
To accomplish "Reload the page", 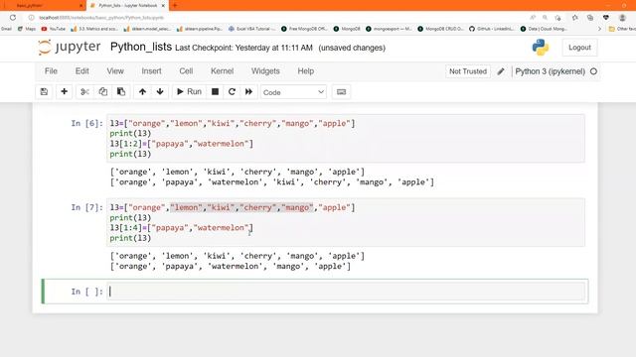I will pos(13,18).
